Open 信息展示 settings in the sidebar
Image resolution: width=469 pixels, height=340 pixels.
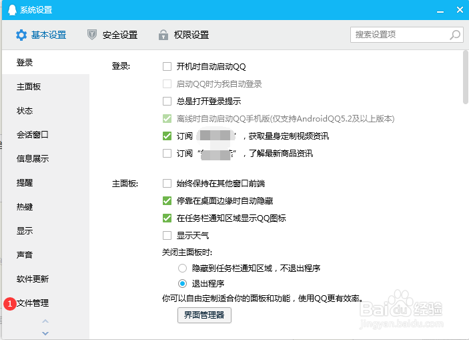point(46,159)
